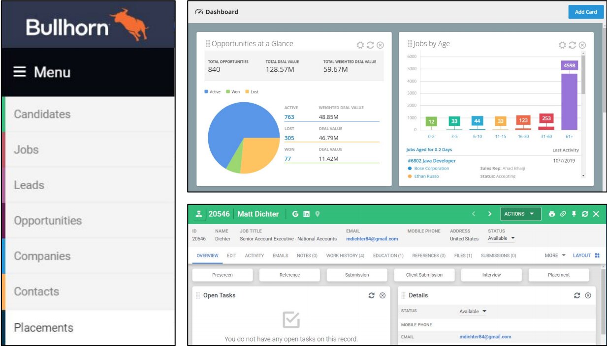This screenshot has height=346, width=607.
Task: Print the candidate record using printer icon
Action: coord(552,214)
